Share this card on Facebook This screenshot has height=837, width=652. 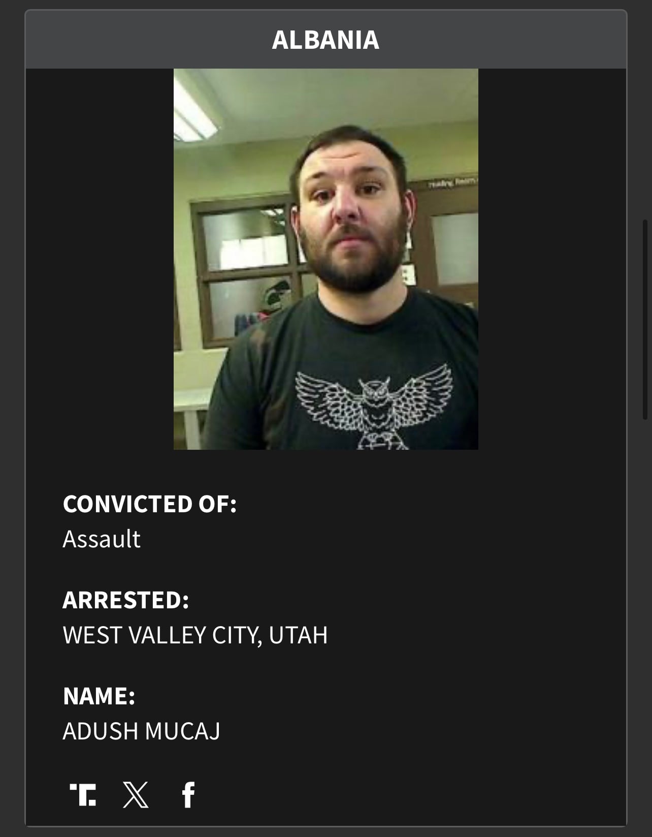point(188,794)
